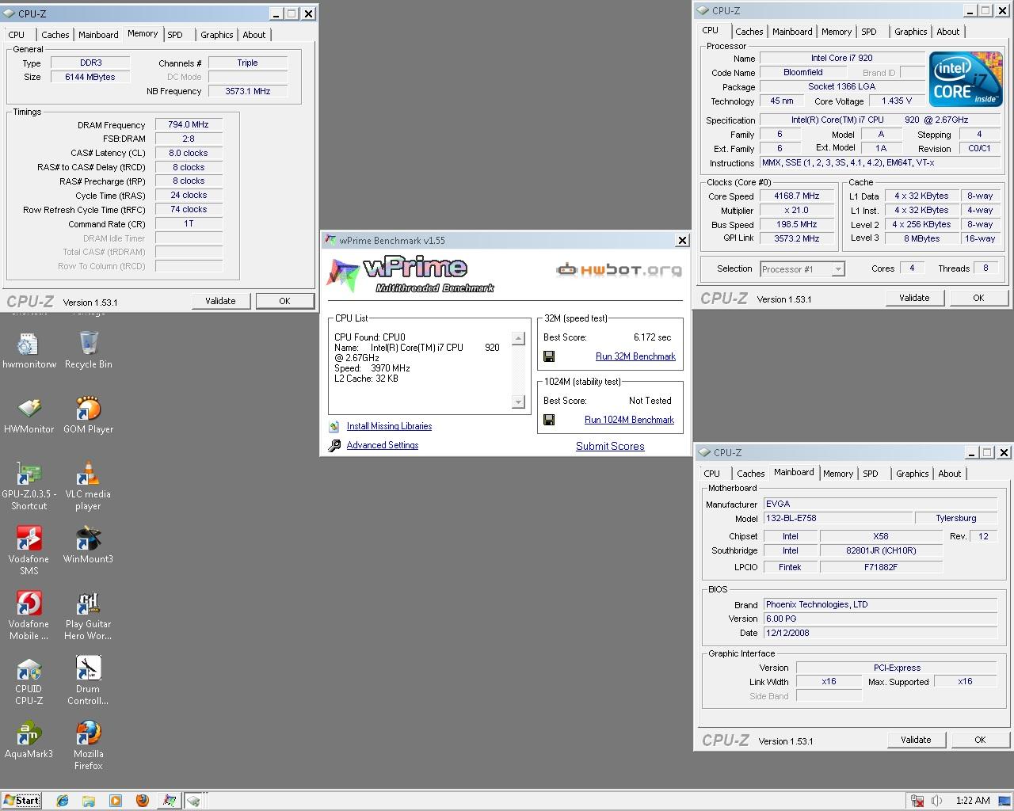Select Mainboard tab in top-right CPU-Z
The height and width of the screenshot is (811, 1014).
pos(792,32)
